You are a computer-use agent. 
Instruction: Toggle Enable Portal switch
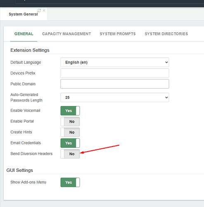click(x=70, y=121)
